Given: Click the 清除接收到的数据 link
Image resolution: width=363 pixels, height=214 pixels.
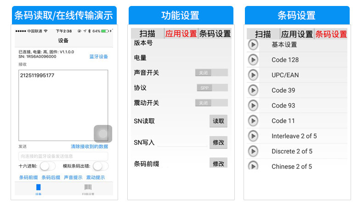Looking at the screenshot, I should tap(89, 146).
